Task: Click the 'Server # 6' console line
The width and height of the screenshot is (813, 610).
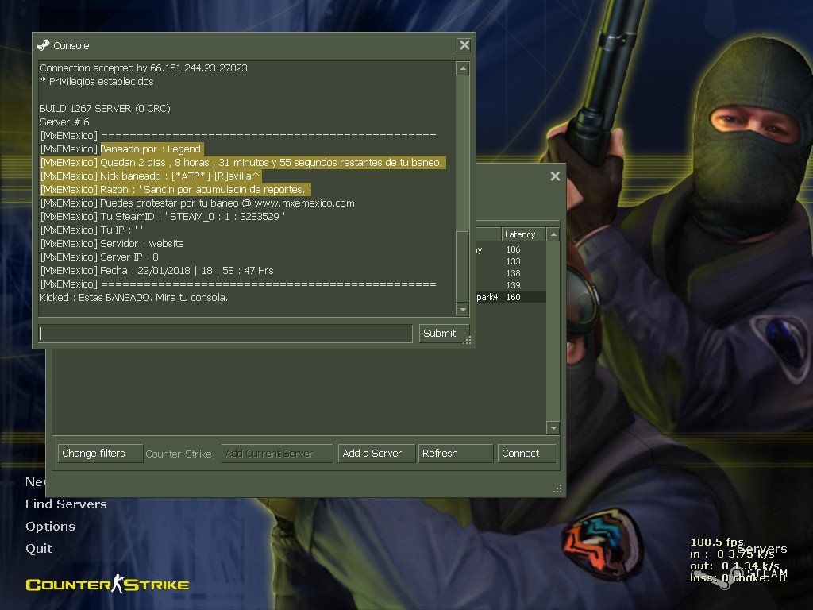Action: (x=65, y=122)
